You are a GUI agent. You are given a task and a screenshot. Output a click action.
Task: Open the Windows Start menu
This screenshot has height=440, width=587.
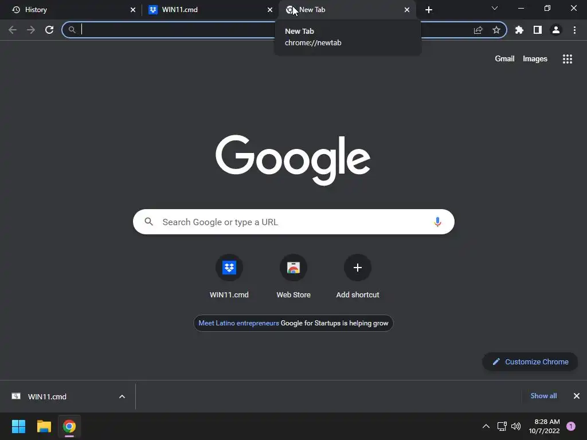(x=18, y=426)
